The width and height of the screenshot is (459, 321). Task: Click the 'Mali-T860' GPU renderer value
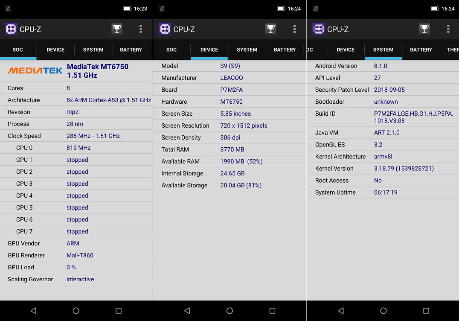click(80, 255)
